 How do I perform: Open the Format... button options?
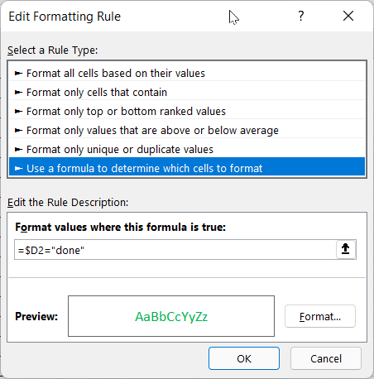[320, 316]
